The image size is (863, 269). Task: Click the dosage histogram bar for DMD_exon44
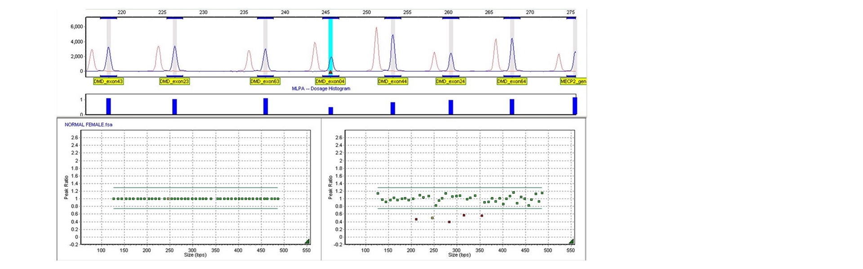coord(393,108)
